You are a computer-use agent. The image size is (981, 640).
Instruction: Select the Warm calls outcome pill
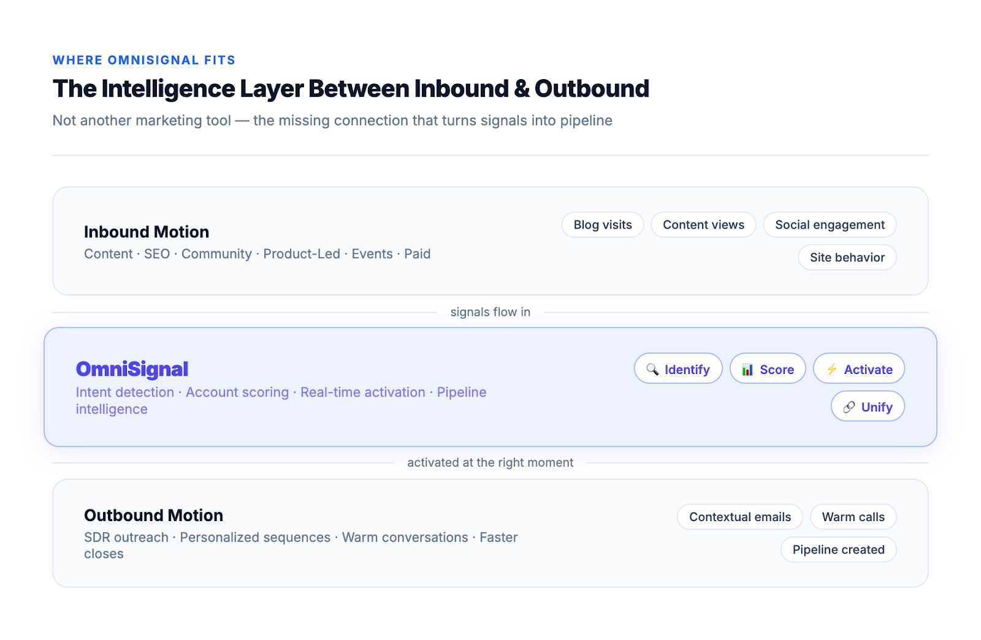coord(853,517)
